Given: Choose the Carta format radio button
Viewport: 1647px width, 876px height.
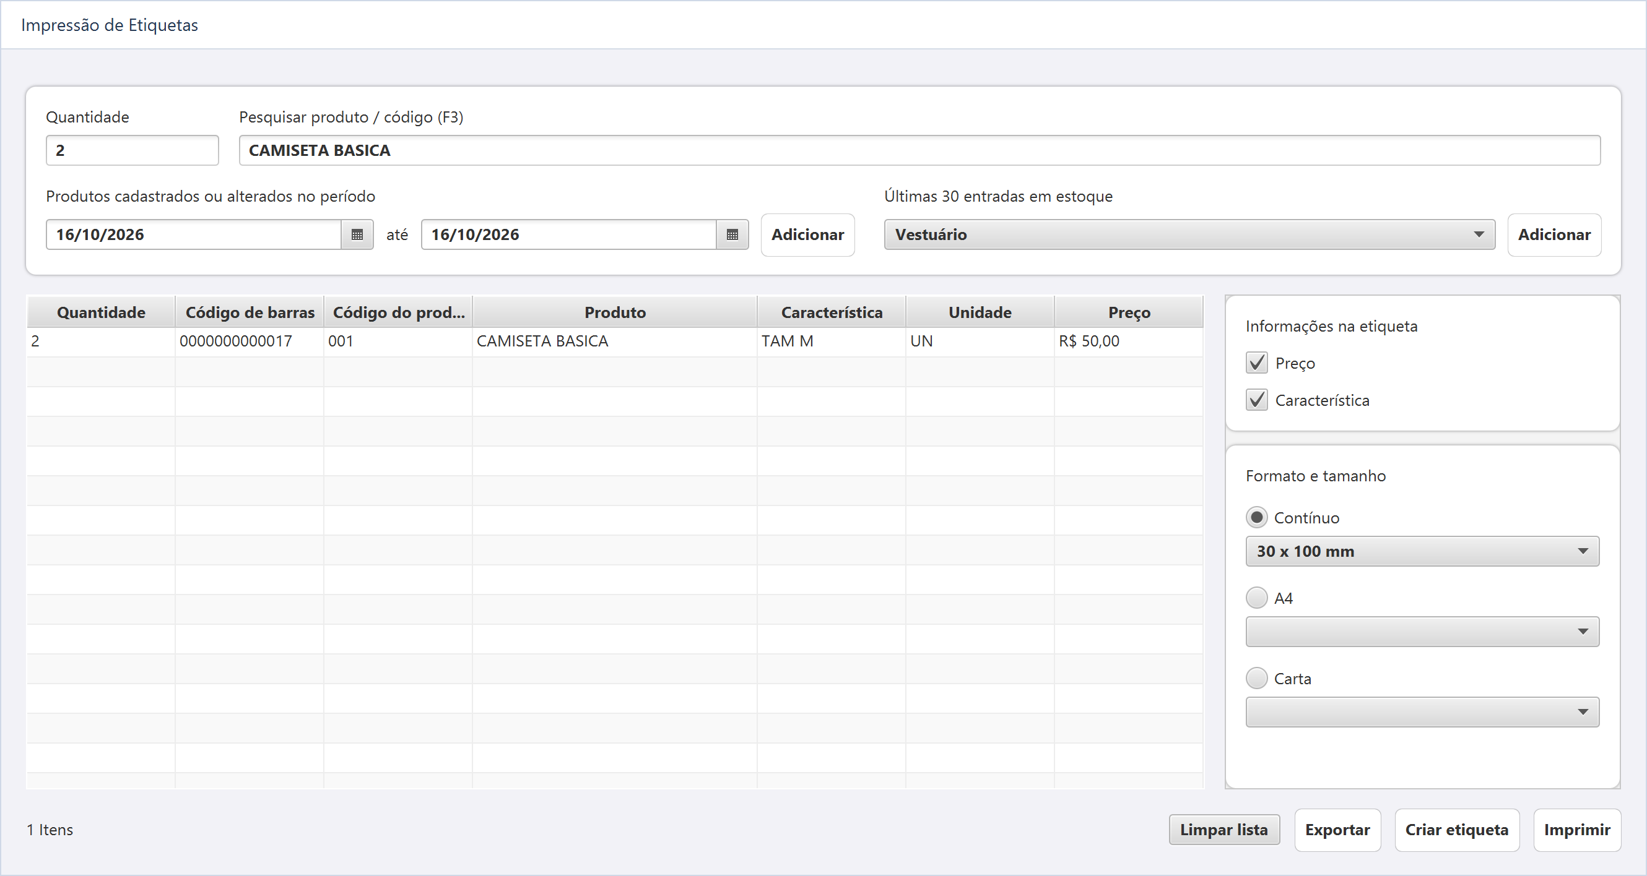Looking at the screenshot, I should [1256, 679].
